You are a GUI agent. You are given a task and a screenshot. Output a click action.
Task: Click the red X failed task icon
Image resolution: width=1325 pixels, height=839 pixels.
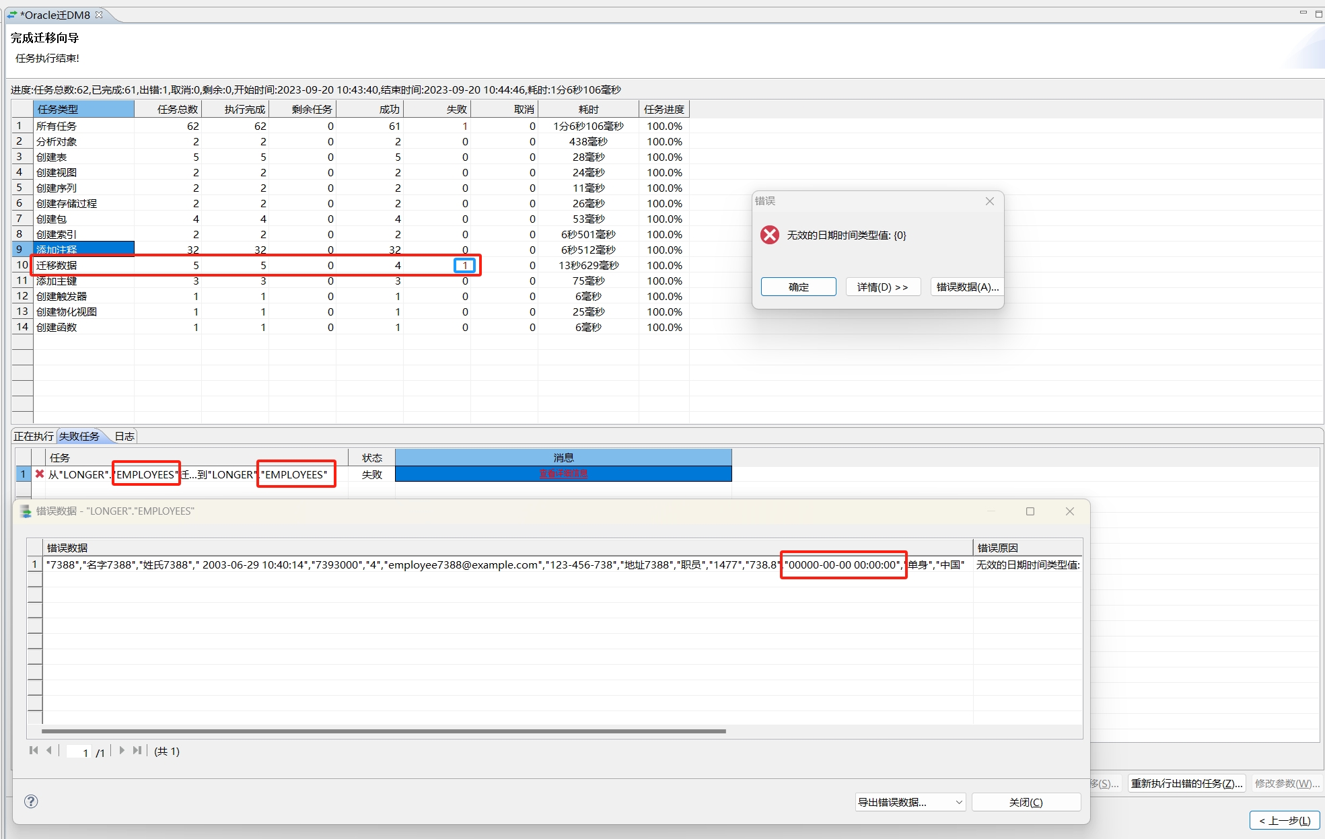[x=40, y=474]
